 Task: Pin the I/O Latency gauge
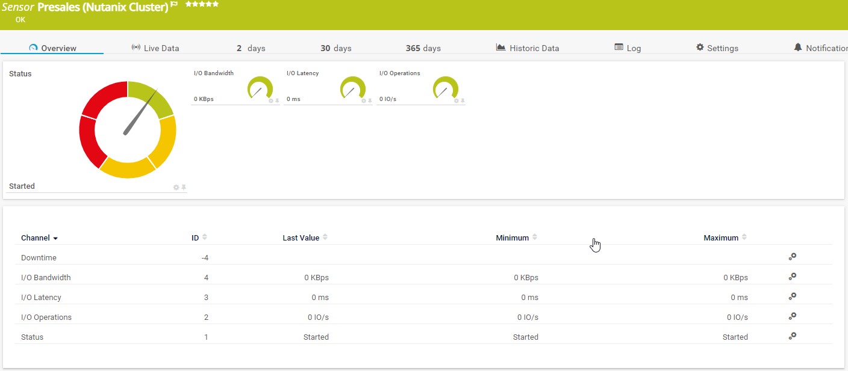pos(369,100)
